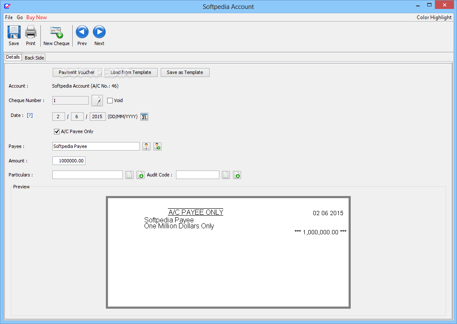
Task: Switch to the Back Side tab
Action: pyautogui.click(x=34, y=58)
